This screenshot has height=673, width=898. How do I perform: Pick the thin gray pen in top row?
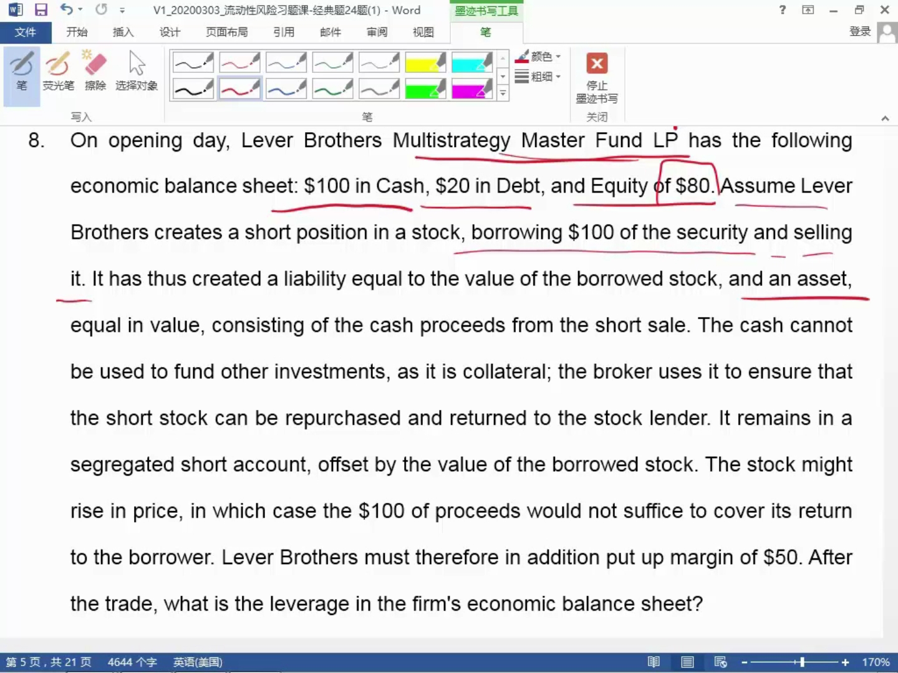[379, 62]
